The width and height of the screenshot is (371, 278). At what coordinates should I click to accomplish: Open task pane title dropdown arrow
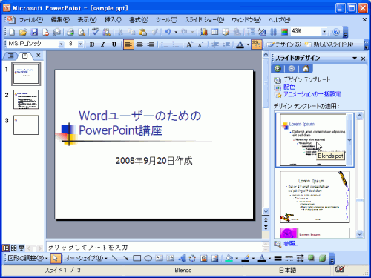click(355, 59)
